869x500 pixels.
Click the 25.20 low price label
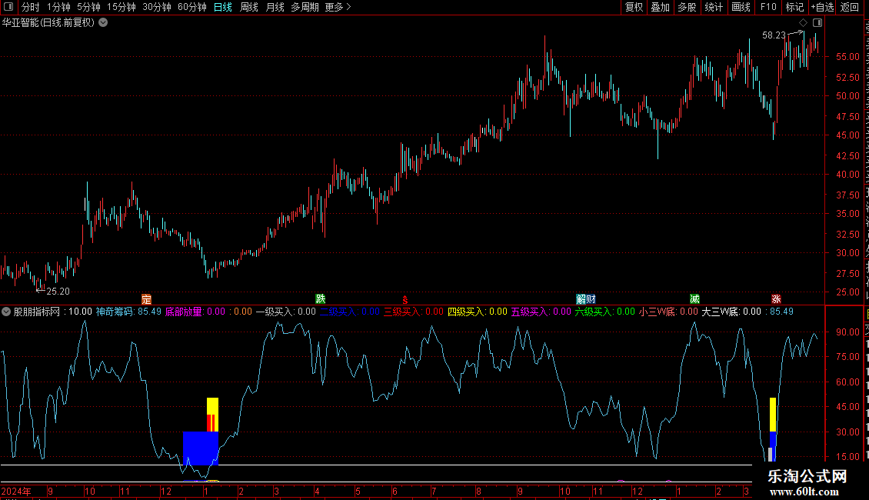click(x=58, y=292)
